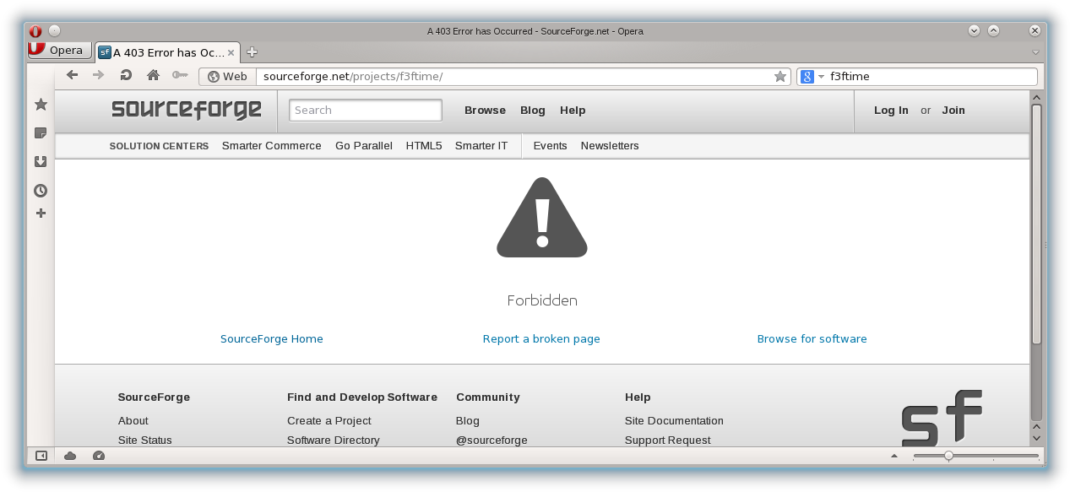Open the Browse menu on SourceForge
Image resolution: width=1070 pixels, height=492 pixels.
point(485,111)
